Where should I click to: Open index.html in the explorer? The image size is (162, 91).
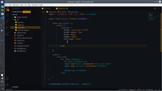point(21,40)
